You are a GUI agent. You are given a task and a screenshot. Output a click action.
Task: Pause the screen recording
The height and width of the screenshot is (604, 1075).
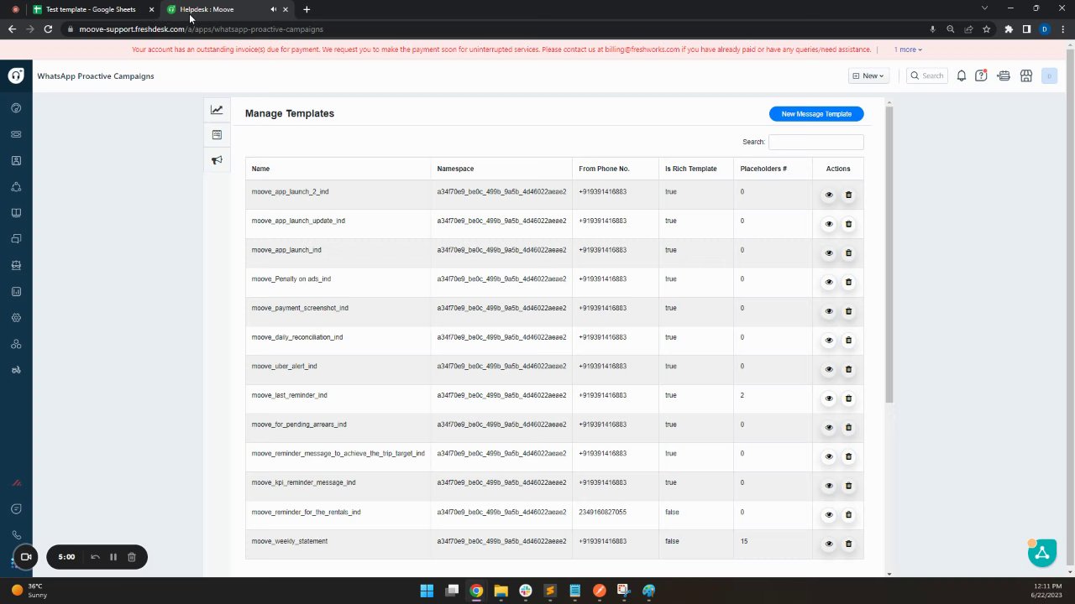113,557
